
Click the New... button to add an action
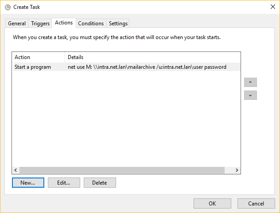pos(28,182)
